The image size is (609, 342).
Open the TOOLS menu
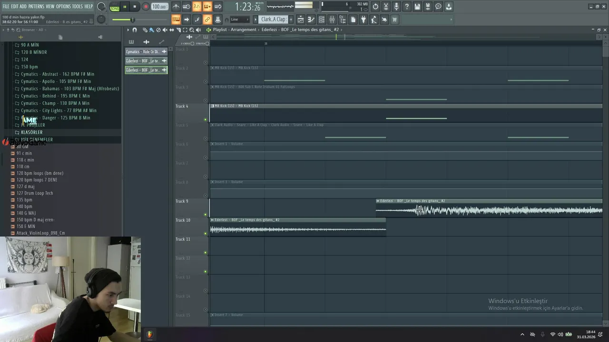tap(78, 6)
